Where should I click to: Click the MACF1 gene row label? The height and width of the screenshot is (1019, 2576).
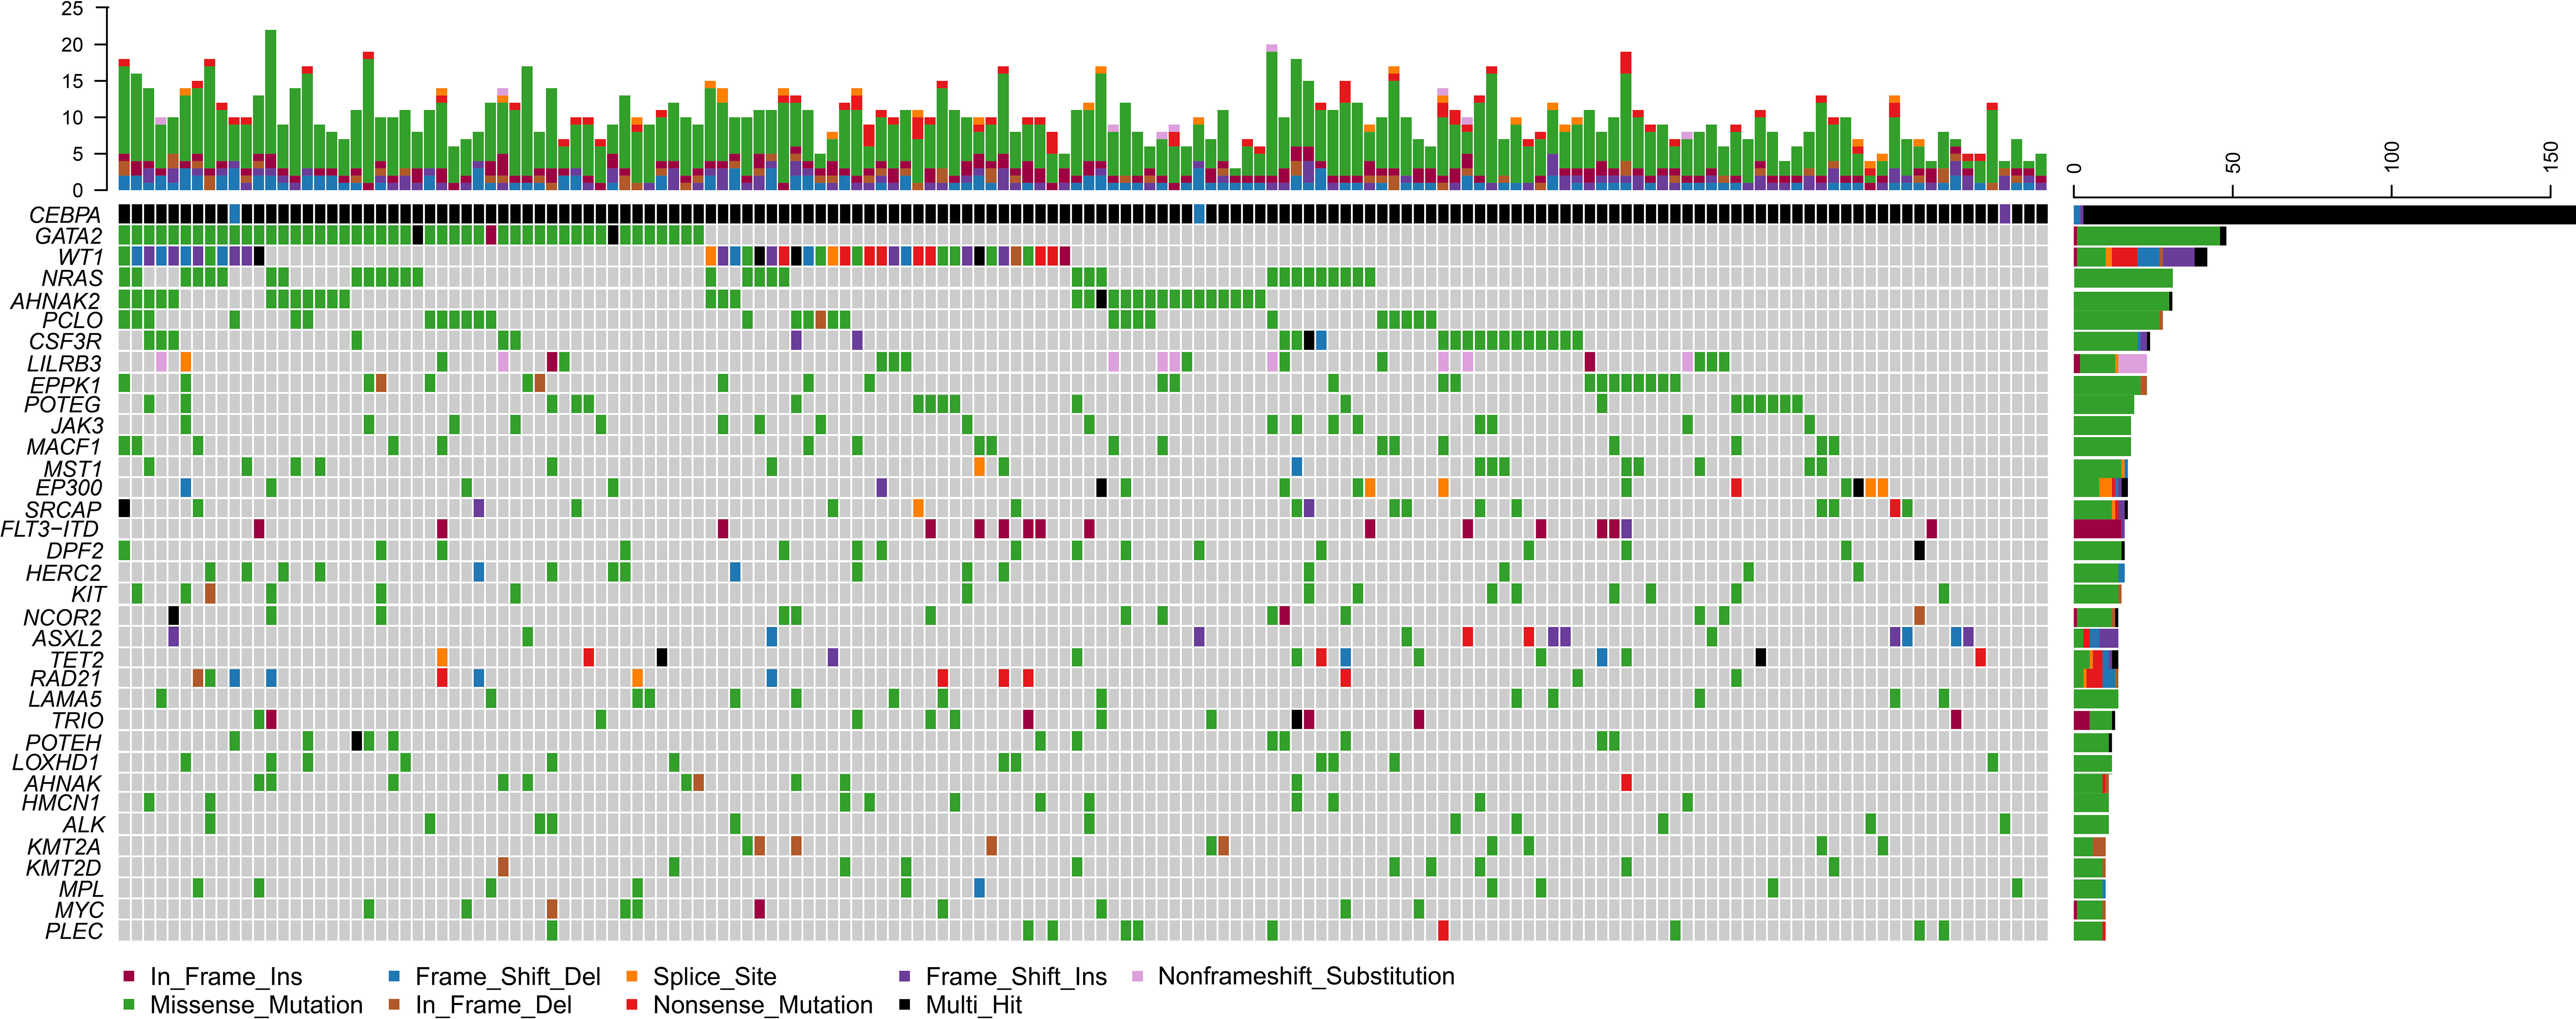64,446
